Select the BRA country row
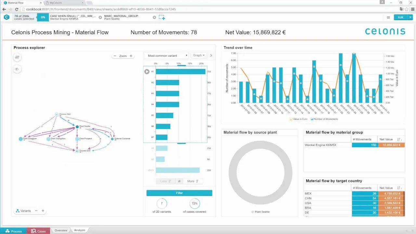The width and height of the screenshot is (416, 234). [x=354, y=207]
